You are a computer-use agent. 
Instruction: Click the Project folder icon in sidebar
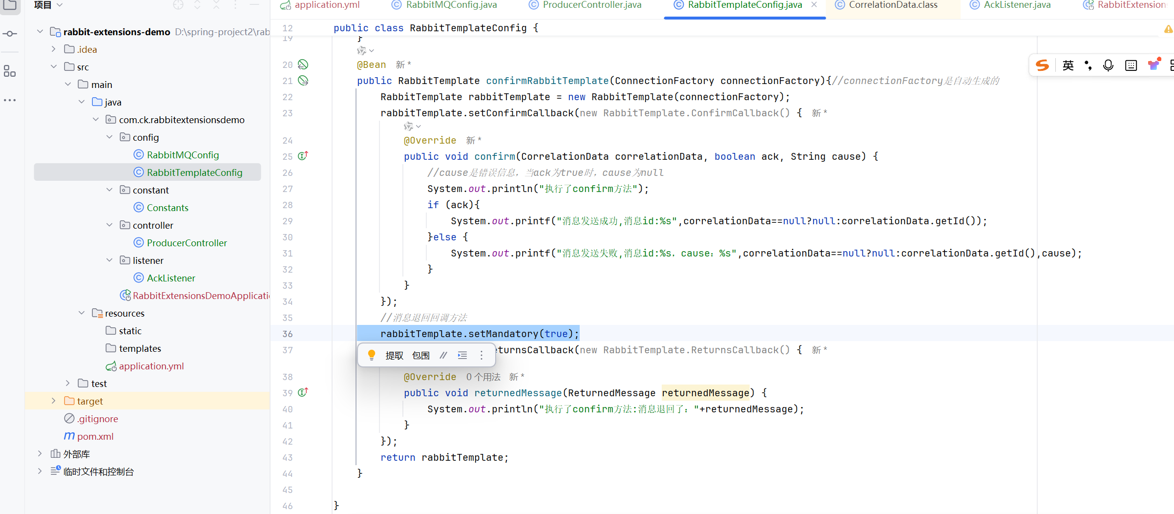coord(10,5)
